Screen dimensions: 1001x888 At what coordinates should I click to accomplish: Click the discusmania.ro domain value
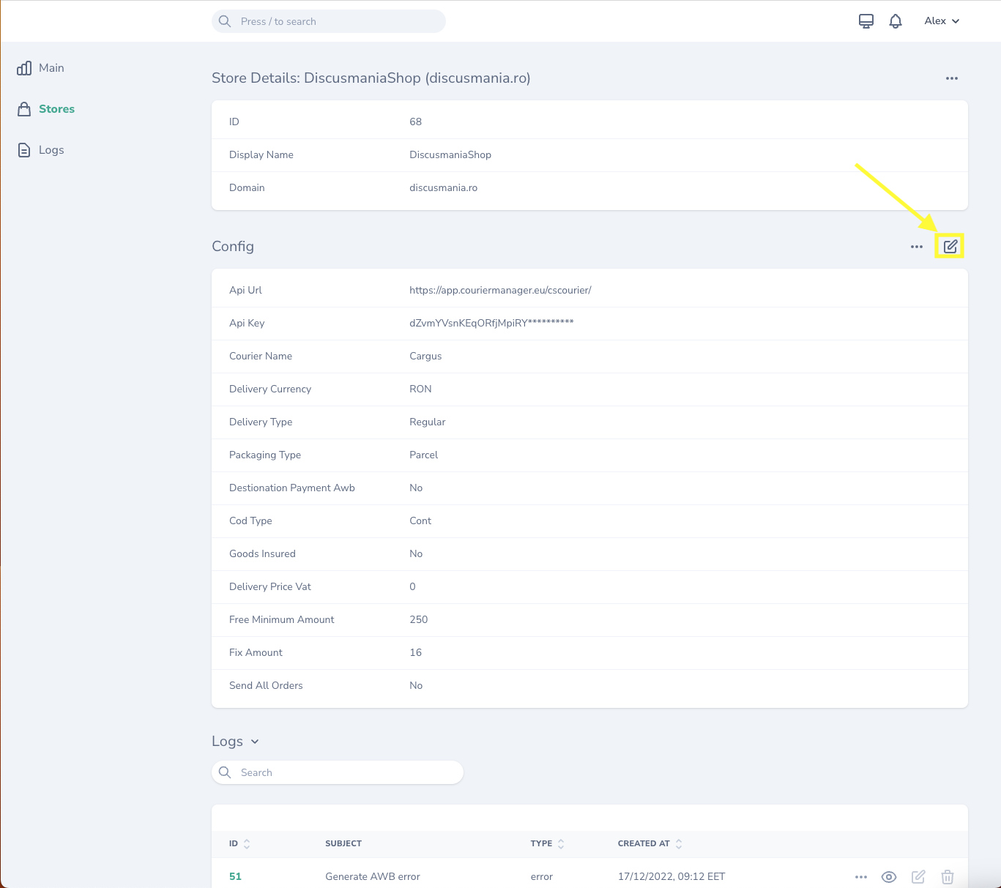pos(443,187)
